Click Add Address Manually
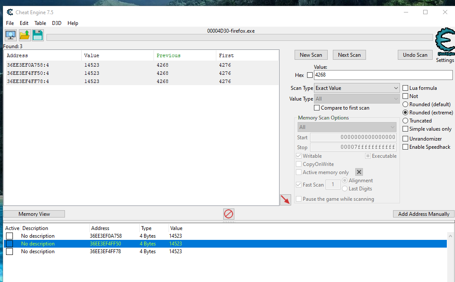Image resolution: width=455 pixels, height=282 pixels. 423,214
